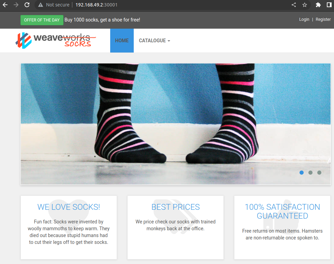The width and height of the screenshot is (334, 264).
Task: Open the Login link
Action: tap(304, 19)
